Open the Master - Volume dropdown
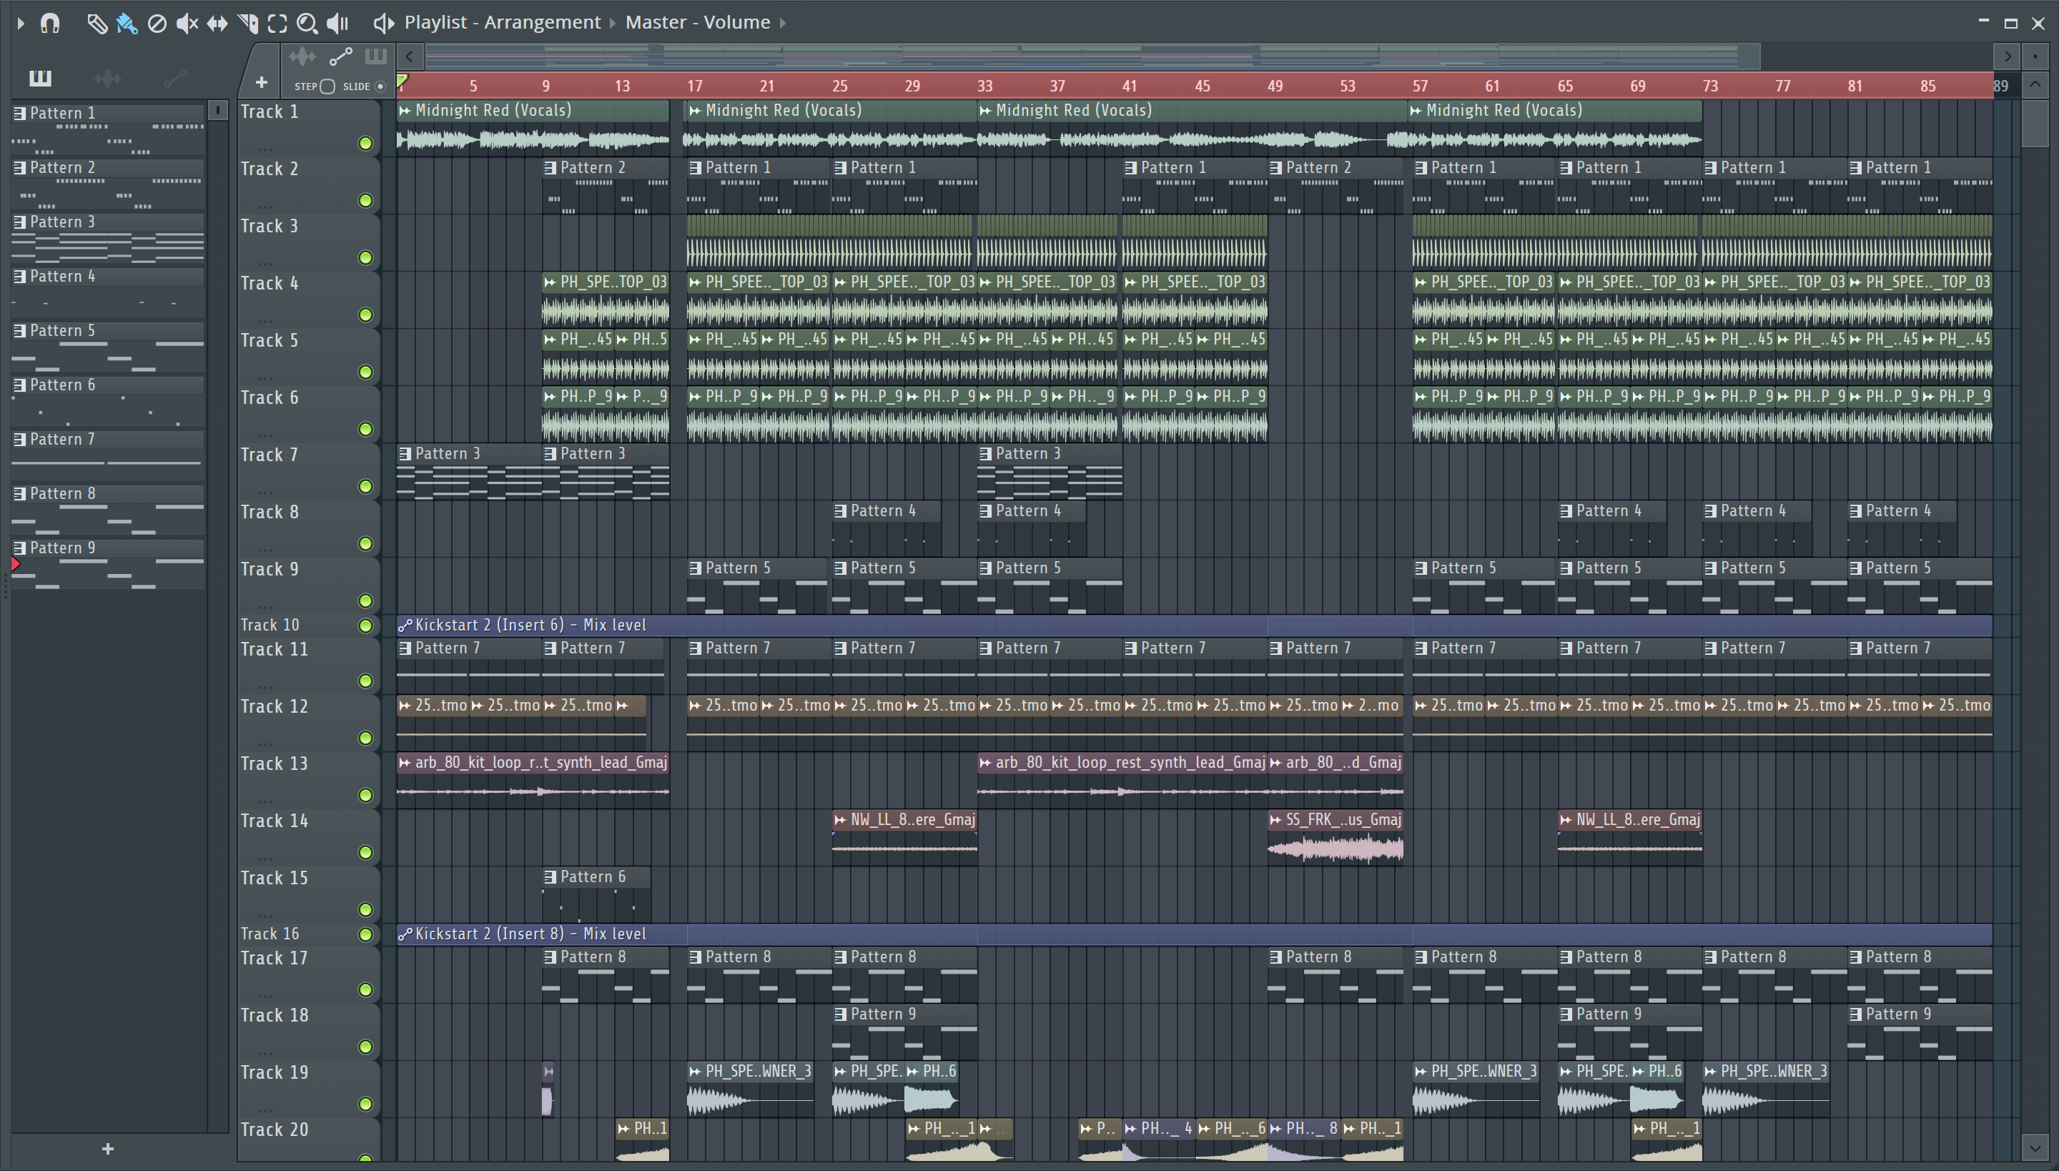 (x=697, y=23)
